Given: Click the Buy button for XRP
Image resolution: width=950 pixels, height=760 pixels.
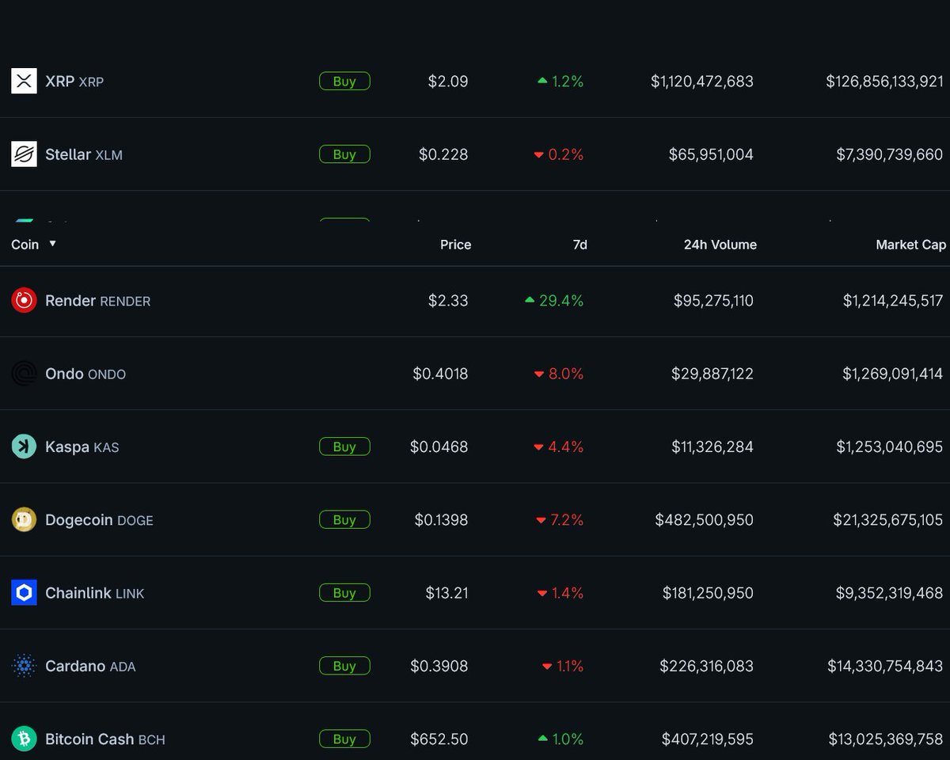Looking at the screenshot, I should click(x=344, y=81).
